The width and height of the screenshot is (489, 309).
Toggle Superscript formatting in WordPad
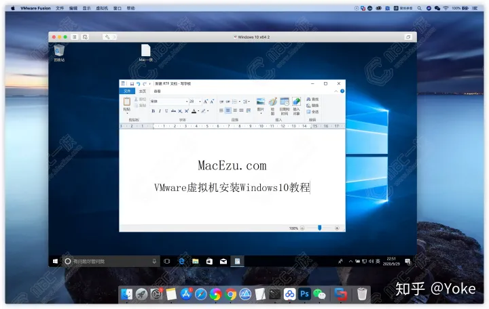click(187, 110)
